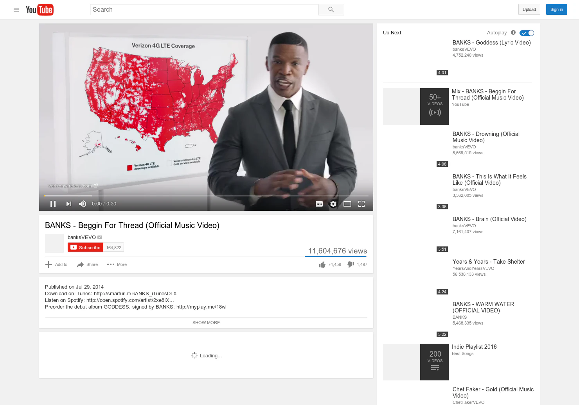Enter full screen mode
This screenshot has height=405, width=579.
[361, 204]
